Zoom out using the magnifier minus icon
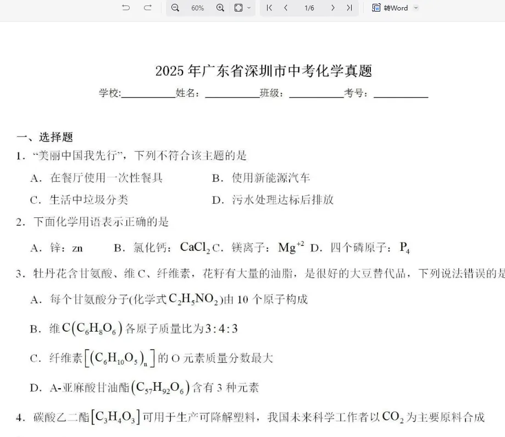Viewport: 505px width, 437px height. 176,8
